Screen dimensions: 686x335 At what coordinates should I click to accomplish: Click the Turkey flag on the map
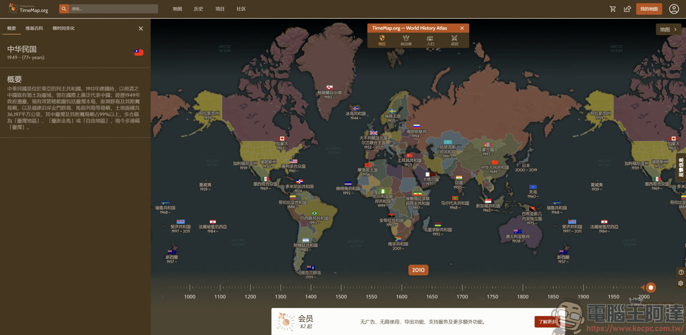pyautogui.click(x=409, y=156)
